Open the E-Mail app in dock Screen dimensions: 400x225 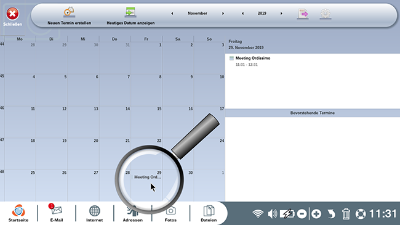(x=56, y=213)
